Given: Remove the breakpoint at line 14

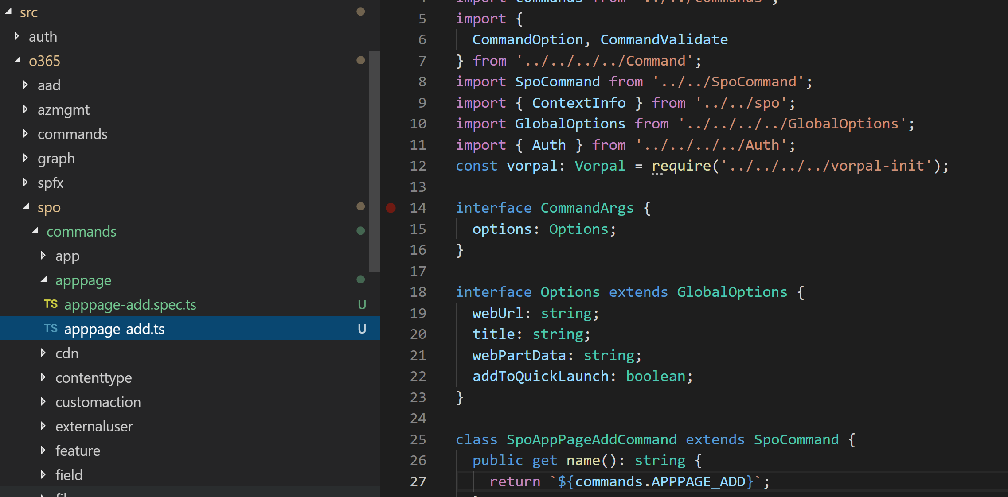Looking at the screenshot, I should click(391, 208).
